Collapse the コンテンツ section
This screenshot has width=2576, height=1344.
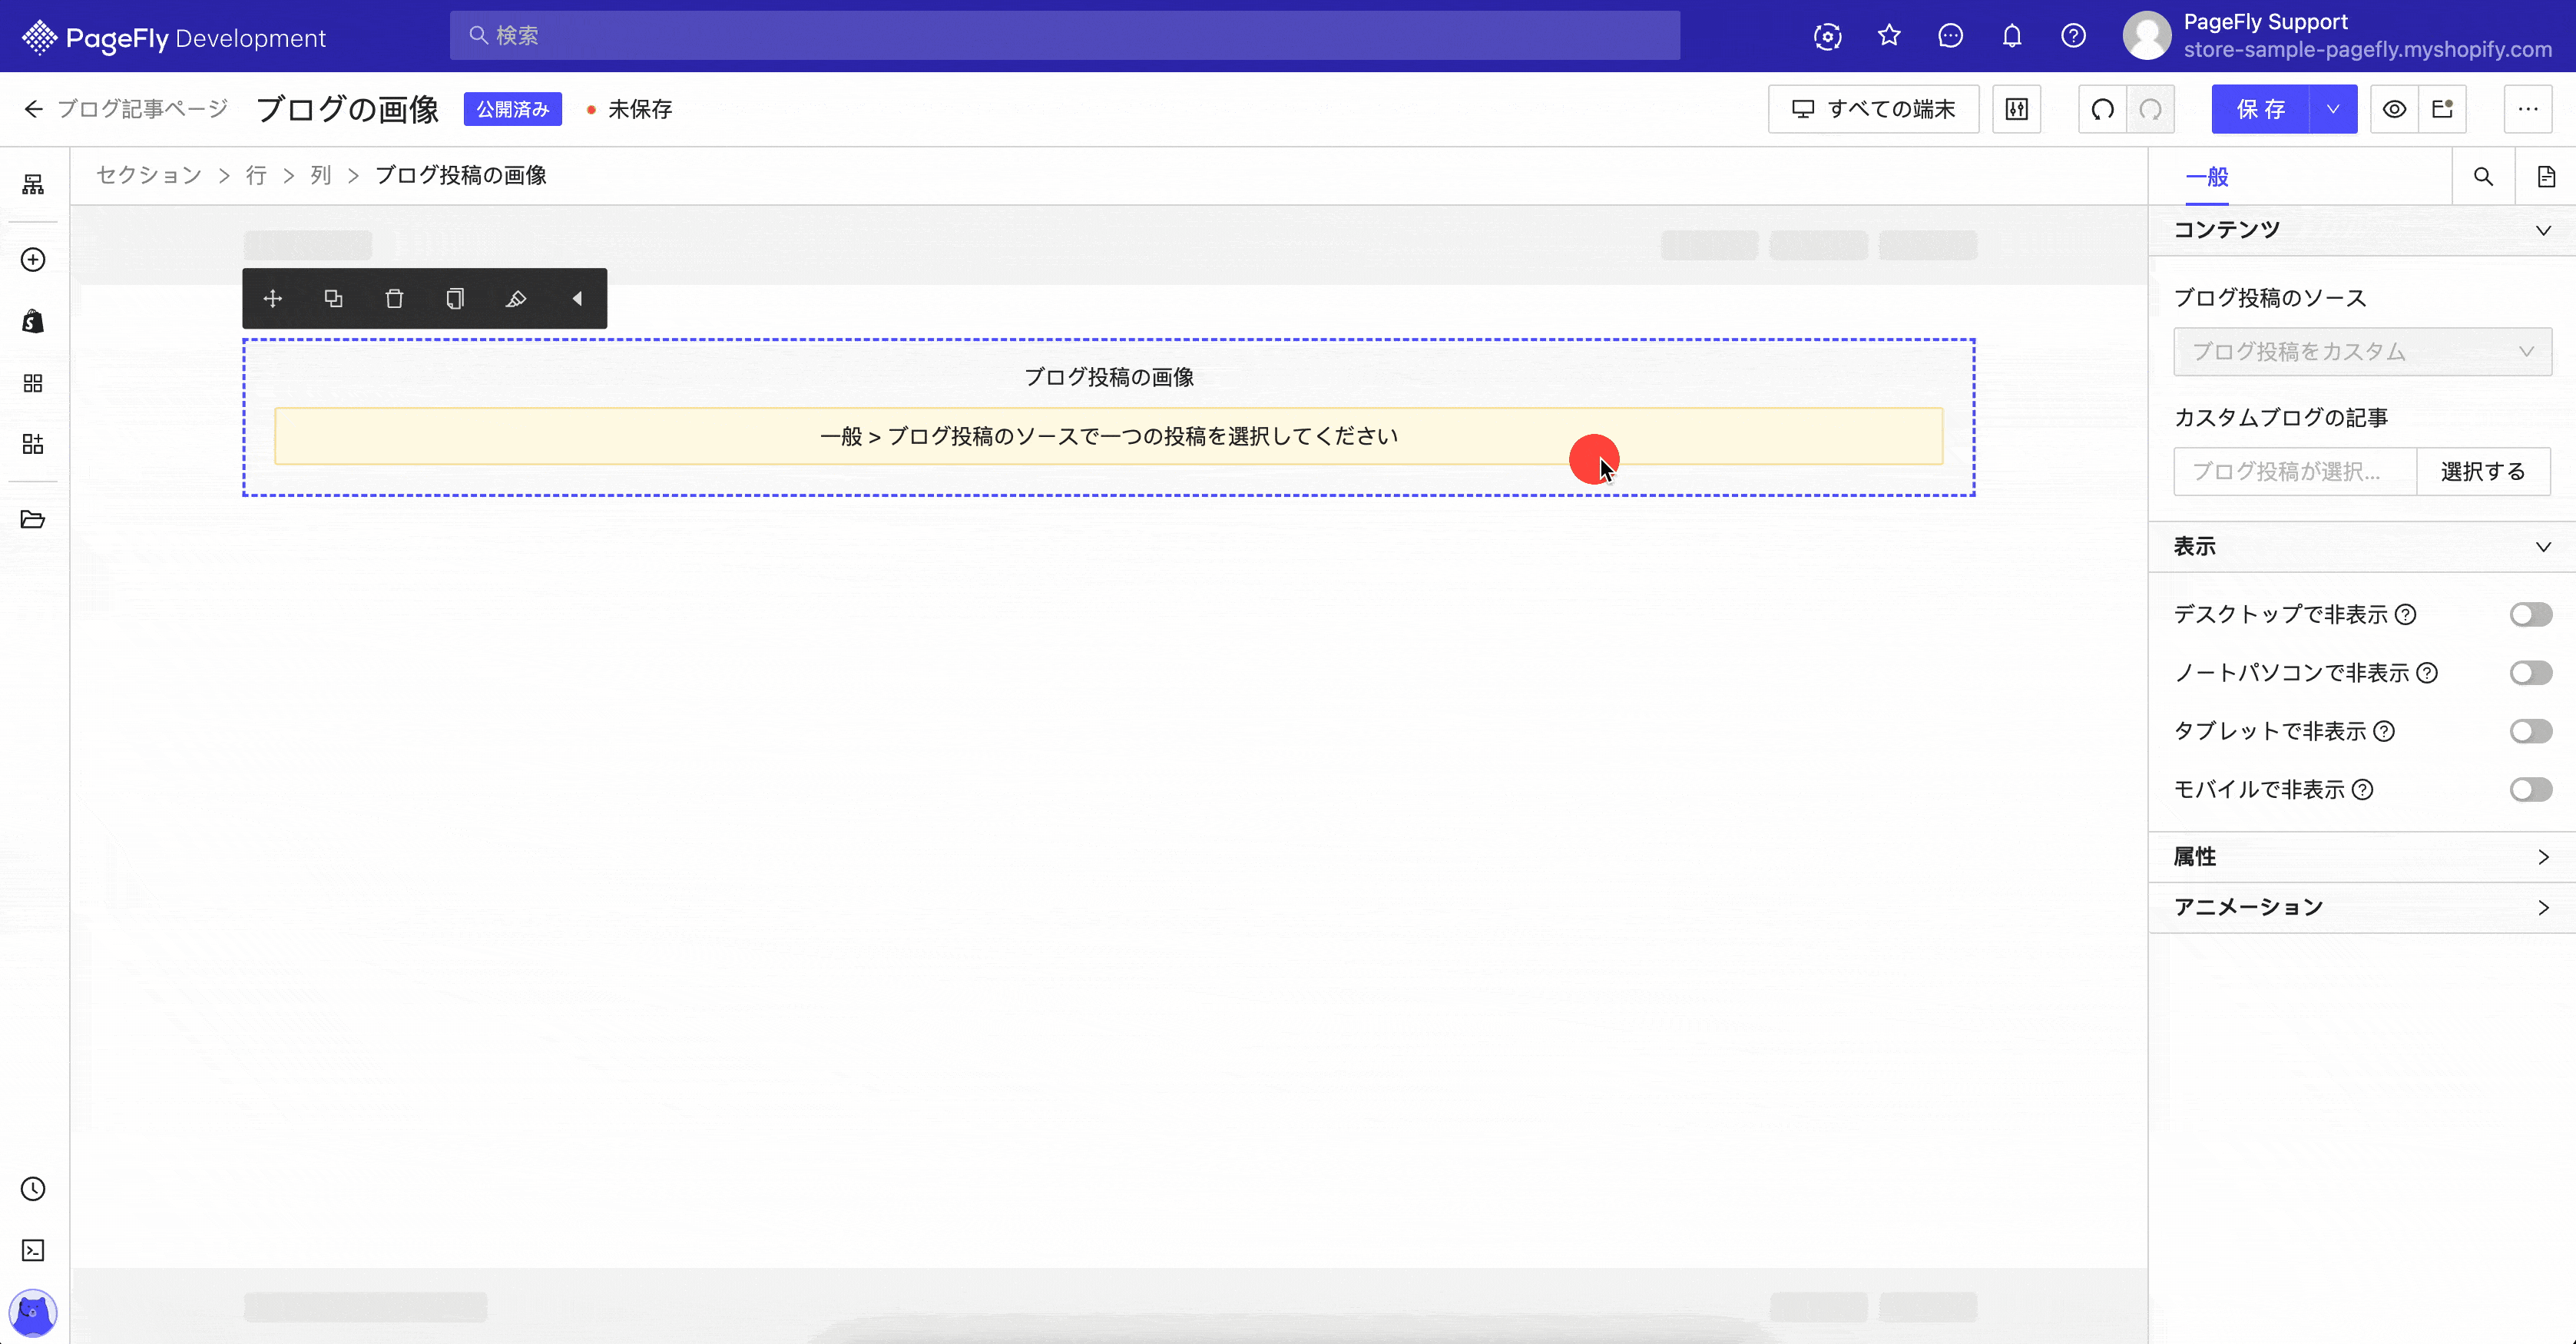[x=2362, y=230]
